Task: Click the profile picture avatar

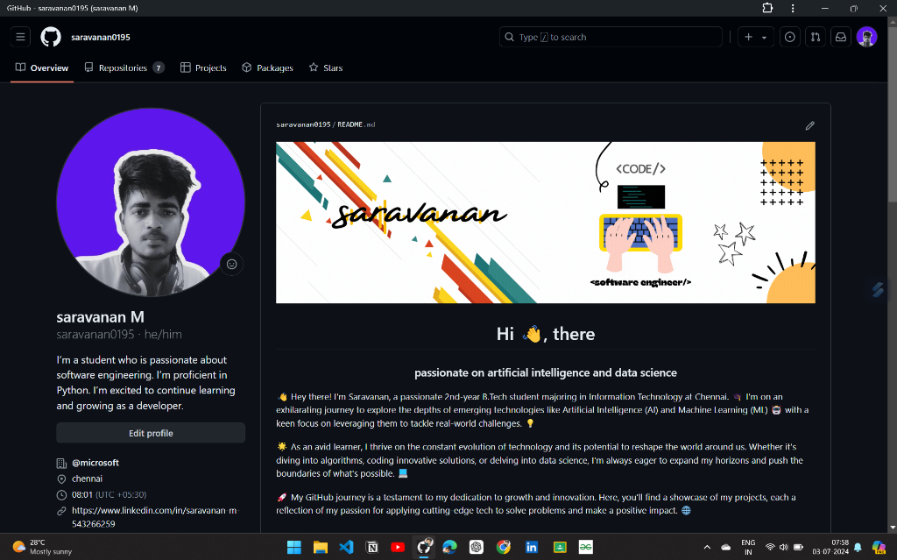Action: tap(151, 202)
